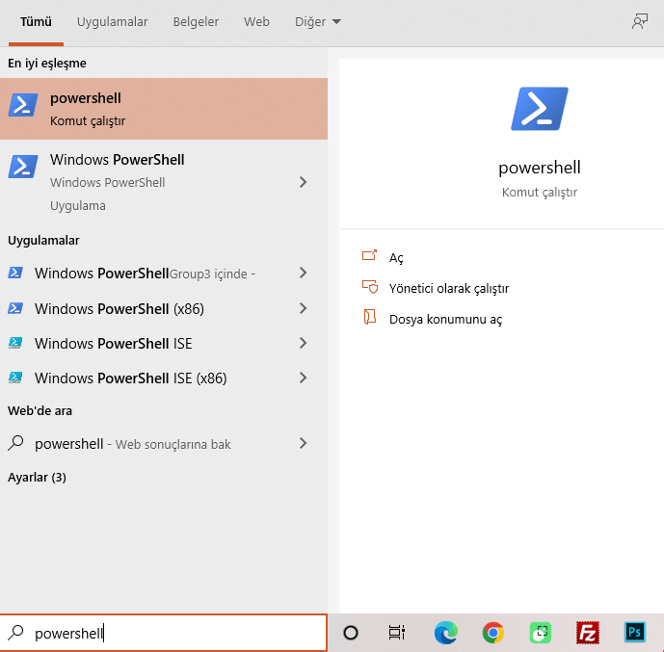Switch to the Belgeler tab
This screenshot has height=652, width=664.
196,21
